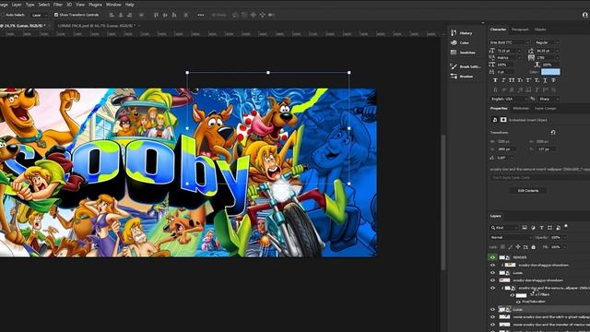
Task: Apply All Caps text style
Action: coord(512,80)
